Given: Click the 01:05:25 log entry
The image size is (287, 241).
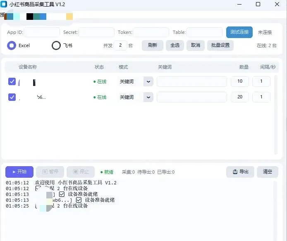Looking at the screenshot, I should pos(47,206).
